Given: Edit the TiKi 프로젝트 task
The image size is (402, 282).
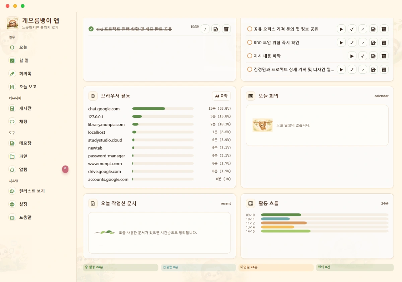Looking at the screenshot, I should click(x=216, y=29).
